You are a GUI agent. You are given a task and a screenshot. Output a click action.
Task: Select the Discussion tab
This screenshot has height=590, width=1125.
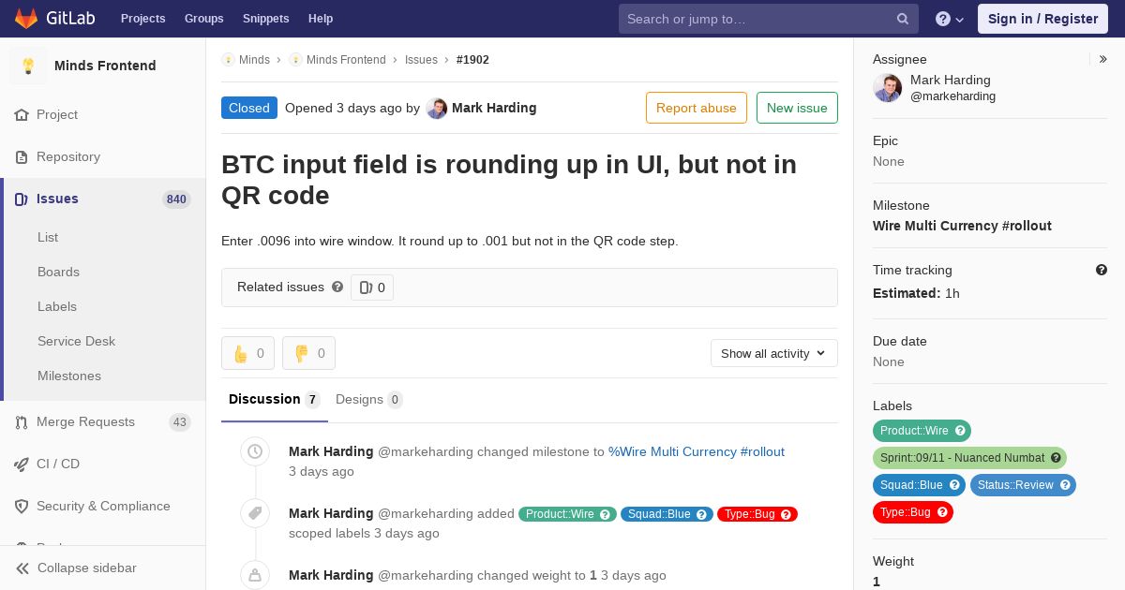[274, 399]
